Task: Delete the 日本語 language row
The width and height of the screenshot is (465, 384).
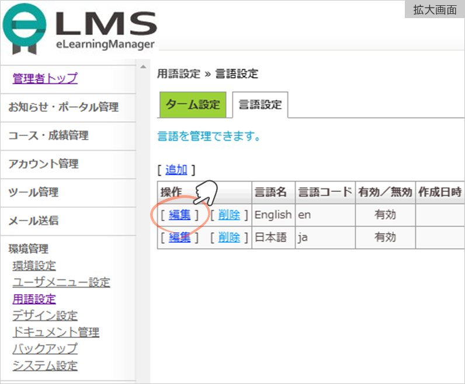Action: [x=229, y=238]
